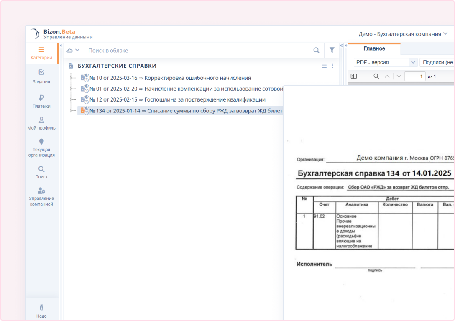Go to Задания in the sidebar
455x321 pixels.
(41, 76)
